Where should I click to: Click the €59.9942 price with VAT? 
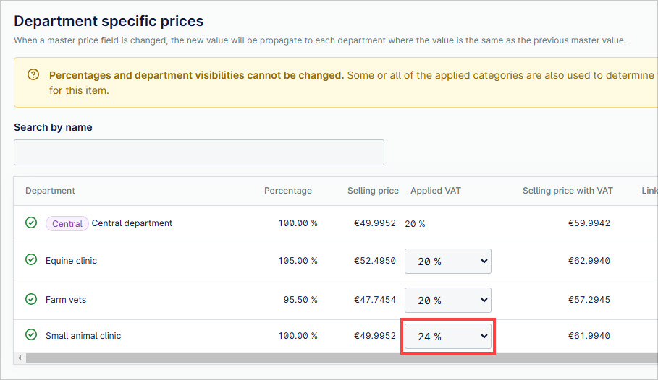click(x=589, y=223)
